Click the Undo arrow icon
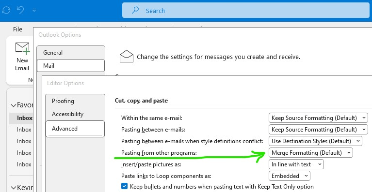Screen dimensions: 372x192 [x=20, y=10]
